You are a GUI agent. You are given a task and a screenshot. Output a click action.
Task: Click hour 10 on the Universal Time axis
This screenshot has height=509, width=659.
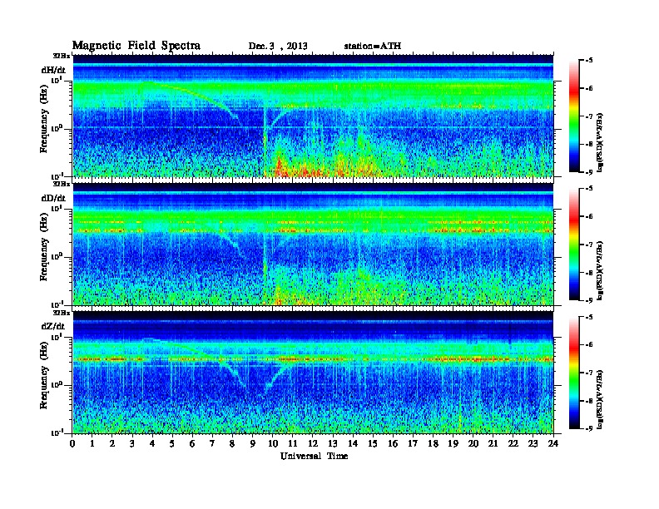tap(273, 443)
